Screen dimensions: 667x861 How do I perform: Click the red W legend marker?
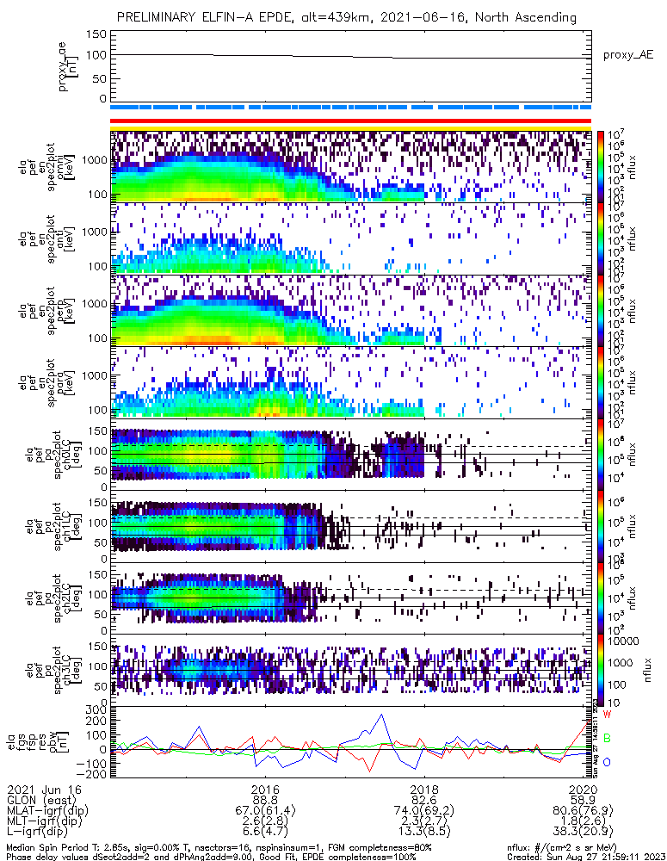point(607,715)
